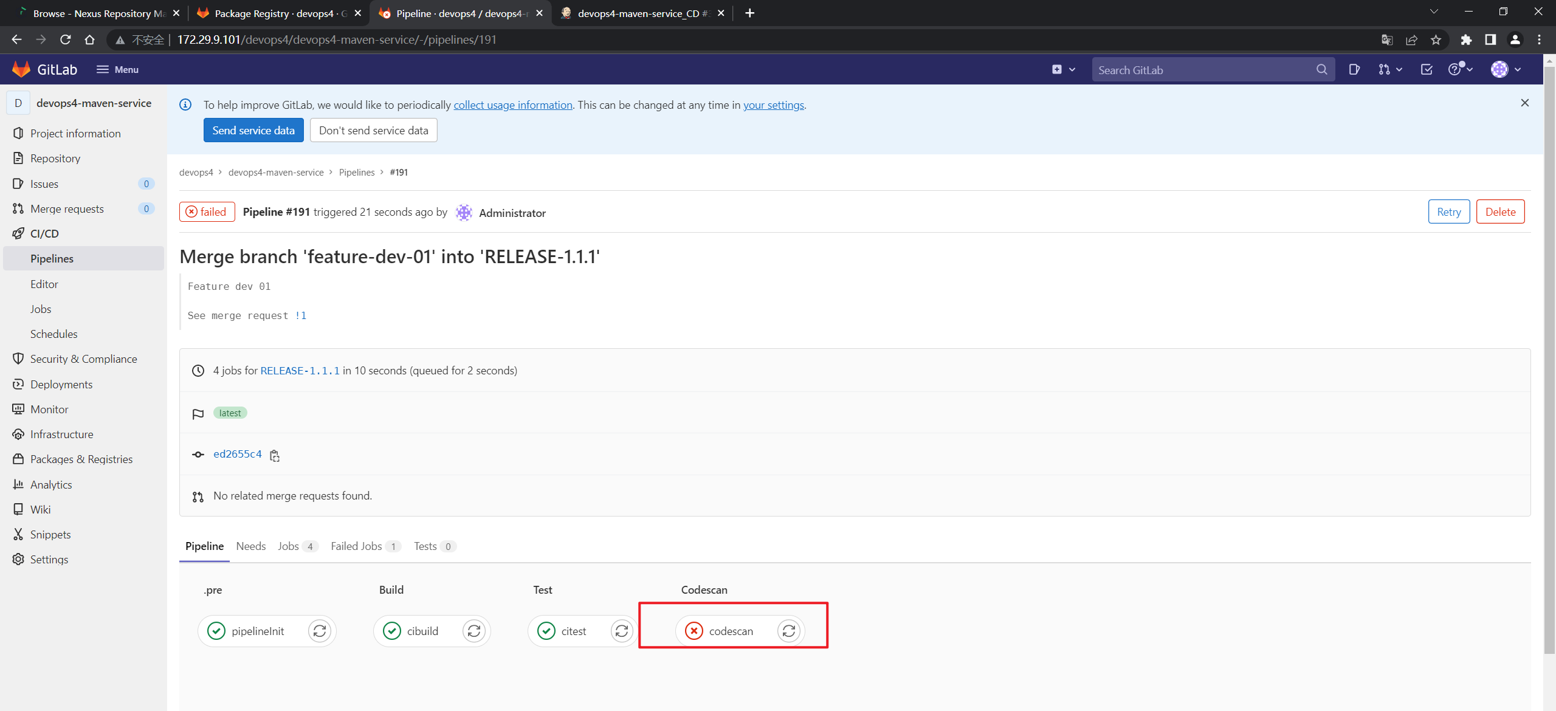Expand the Help dropdown

pos(1460,70)
